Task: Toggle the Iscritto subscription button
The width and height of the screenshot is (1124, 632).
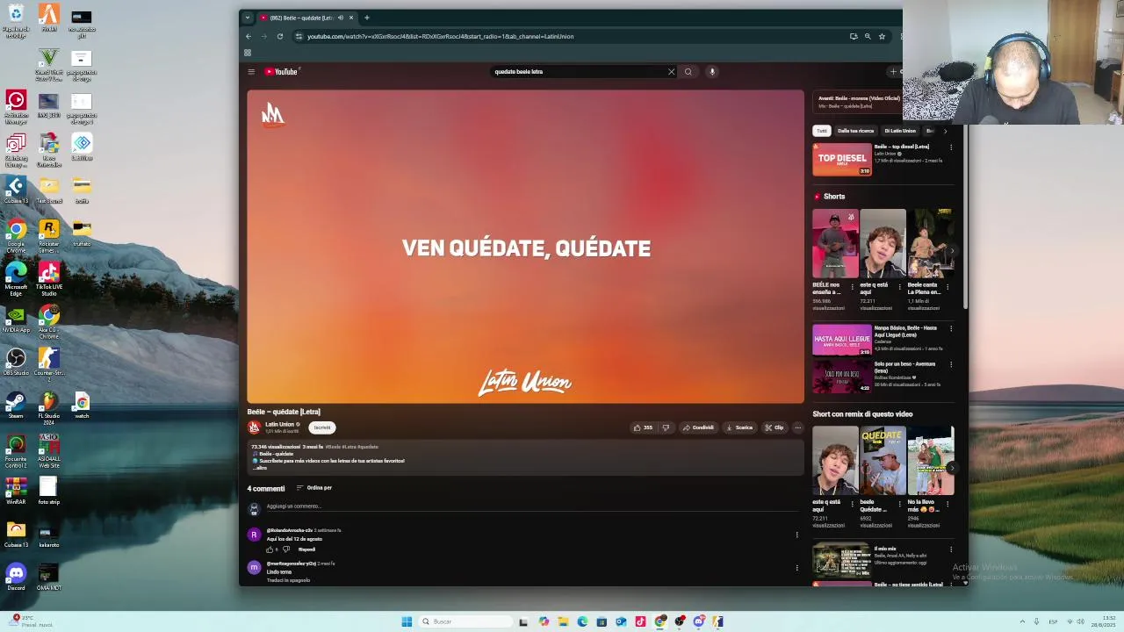Action: 322,427
